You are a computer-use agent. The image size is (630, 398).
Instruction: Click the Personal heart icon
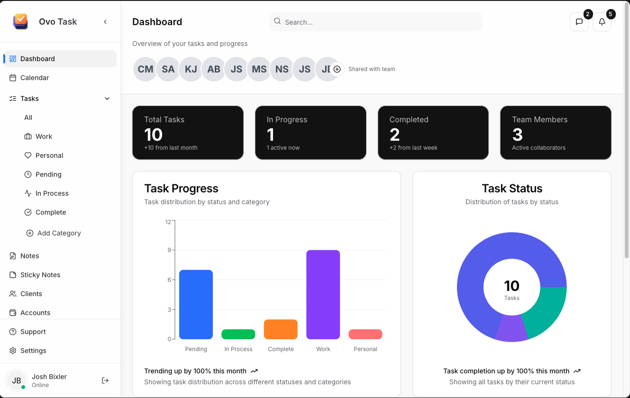tap(28, 155)
